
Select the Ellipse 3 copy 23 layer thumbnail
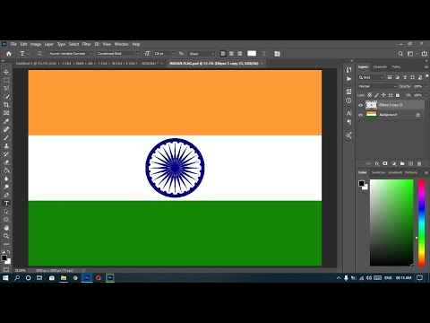pos(371,105)
